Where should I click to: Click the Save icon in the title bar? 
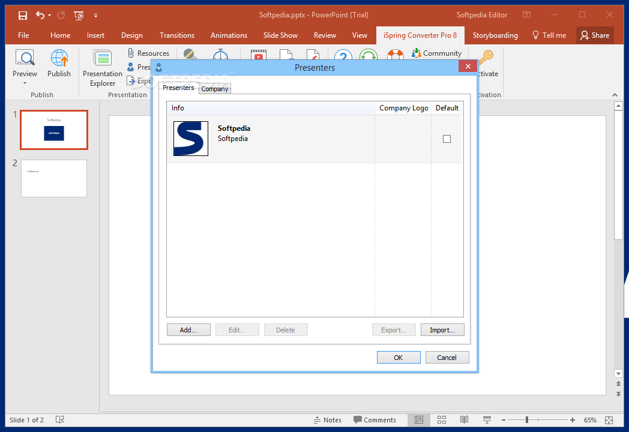coord(22,15)
